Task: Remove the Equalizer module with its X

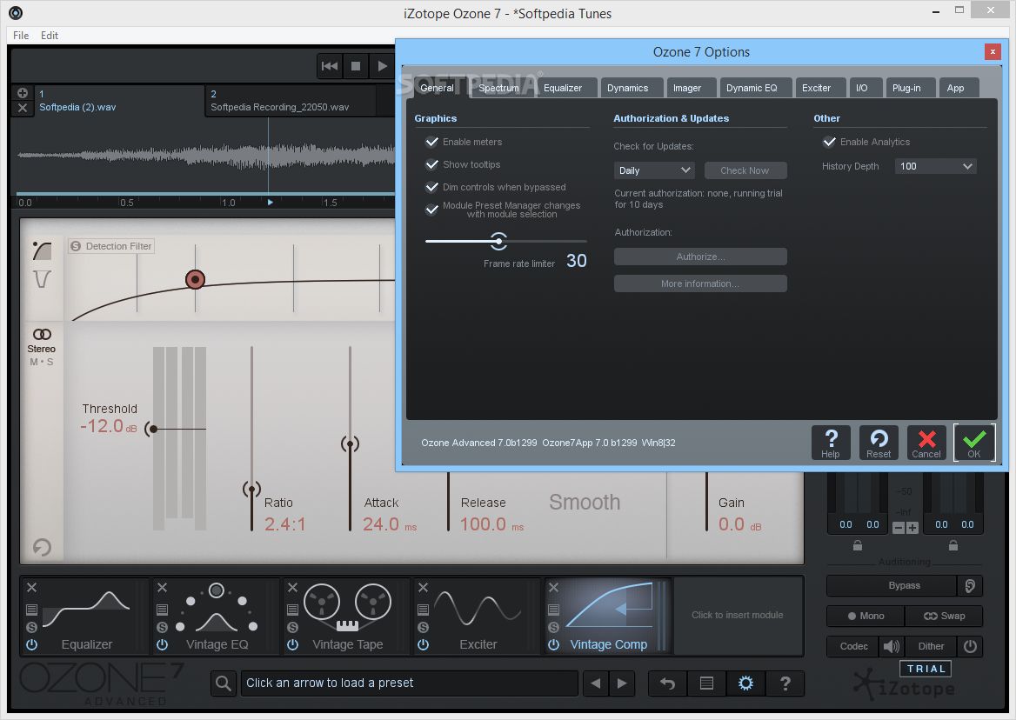Action: coord(31,587)
